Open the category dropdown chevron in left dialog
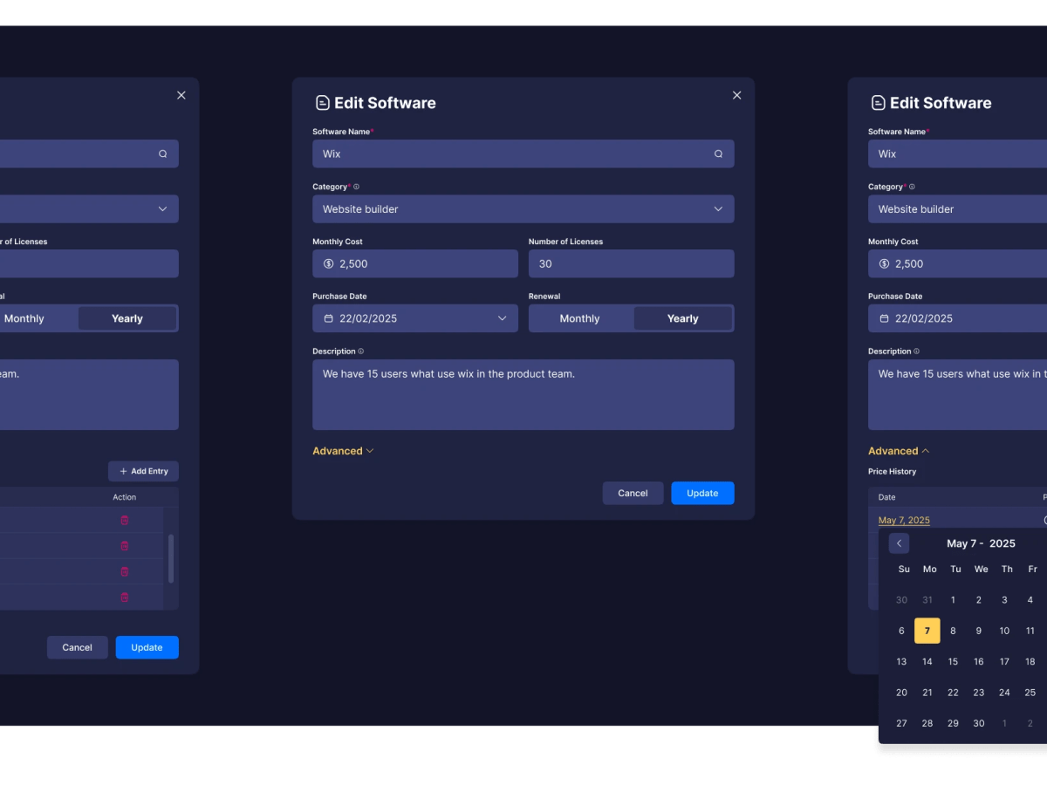 coord(162,208)
